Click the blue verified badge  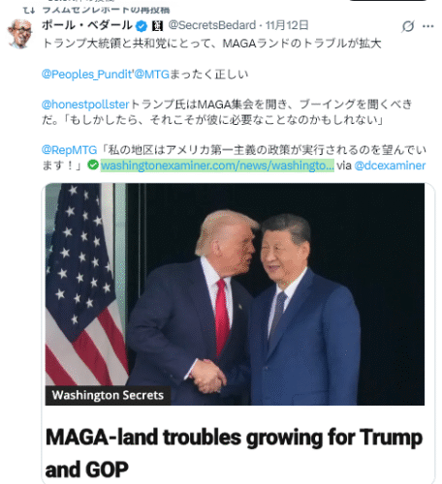[142, 26]
